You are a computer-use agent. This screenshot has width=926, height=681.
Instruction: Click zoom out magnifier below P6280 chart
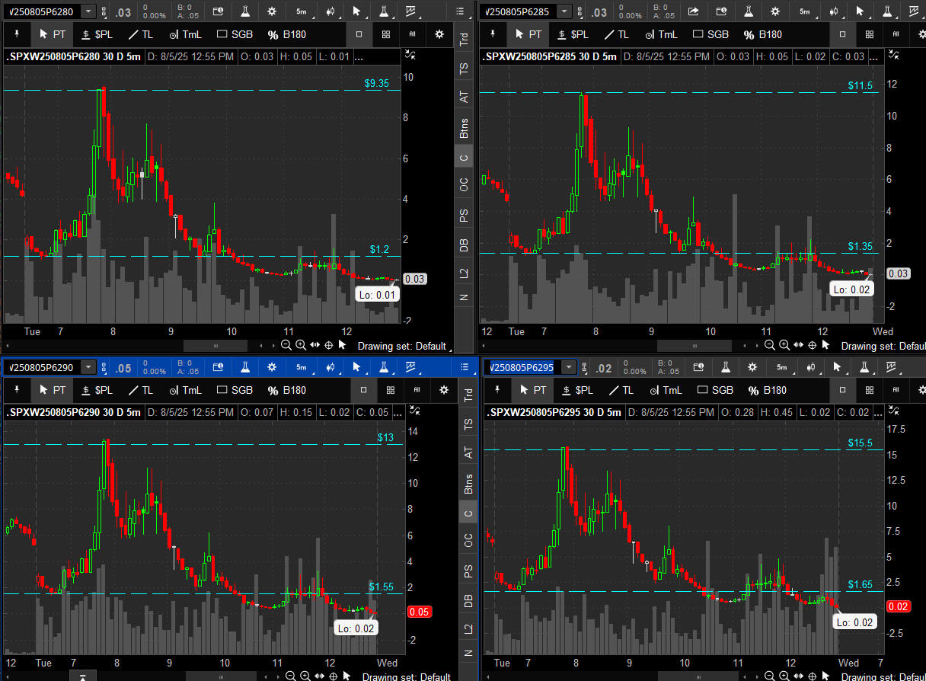click(286, 345)
